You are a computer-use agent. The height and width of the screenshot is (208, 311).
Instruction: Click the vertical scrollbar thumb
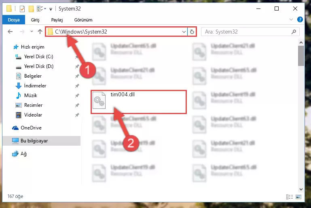tap(301, 56)
